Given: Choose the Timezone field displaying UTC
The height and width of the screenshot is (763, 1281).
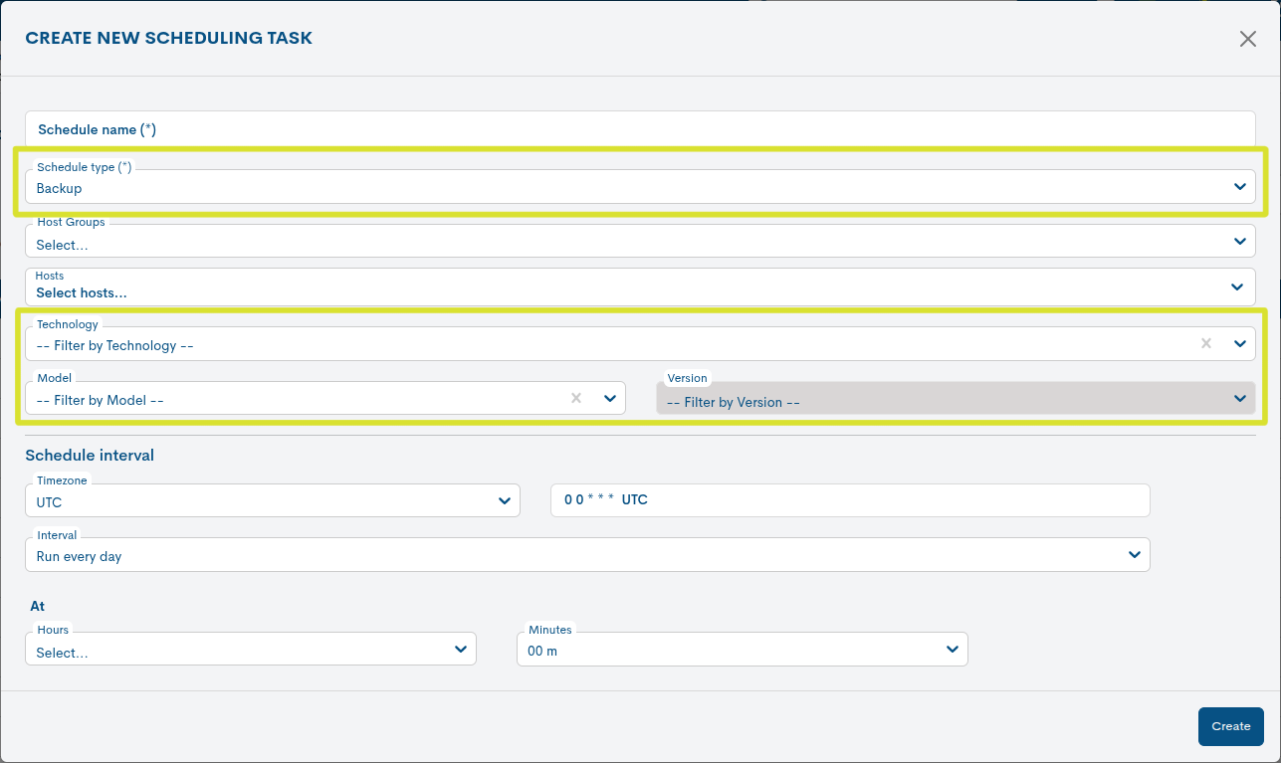Looking at the screenshot, I should 273,500.
